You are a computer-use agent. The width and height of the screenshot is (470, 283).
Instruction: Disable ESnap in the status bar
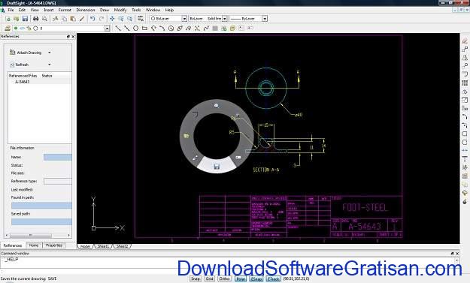coord(256,278)
